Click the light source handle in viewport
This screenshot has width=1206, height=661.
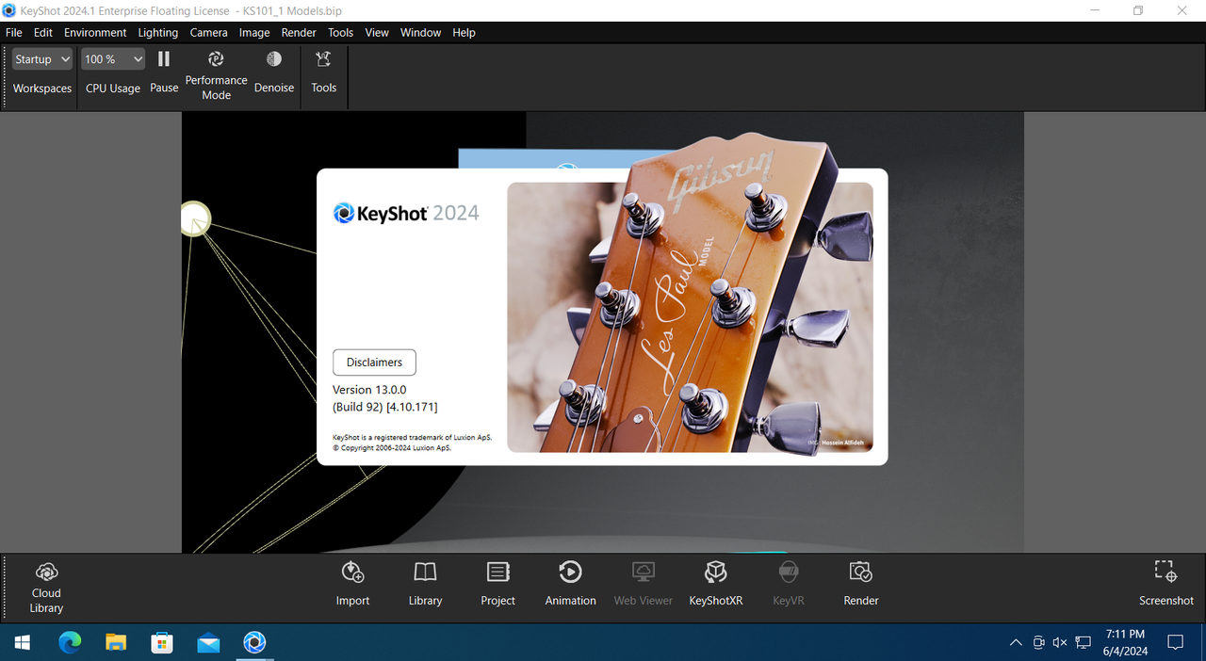click(195, 218)
